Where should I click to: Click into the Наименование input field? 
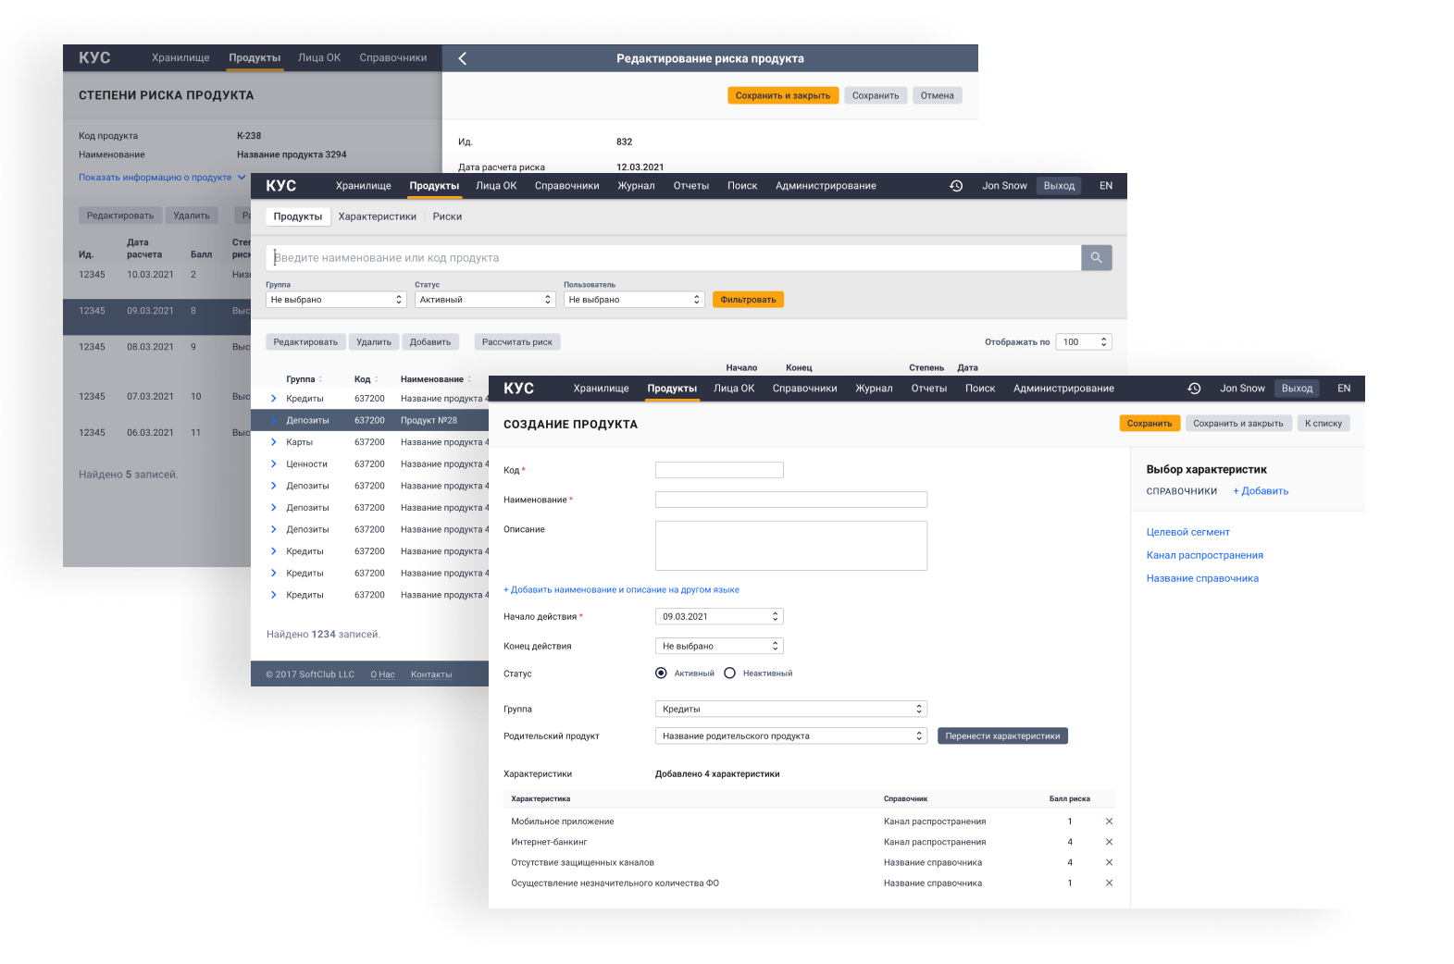(x=790, y=500)
